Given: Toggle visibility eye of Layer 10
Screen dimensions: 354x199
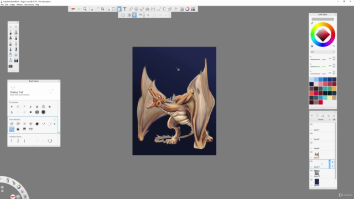Looking at the screenshot, I should click(x=311, y=171).
